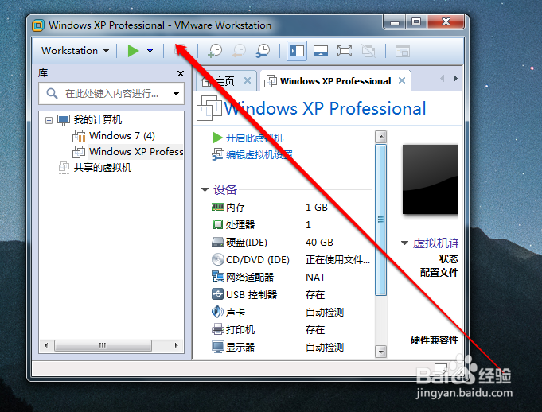
Task: Select the 打印机 printer device row
Action: [290, 330]
